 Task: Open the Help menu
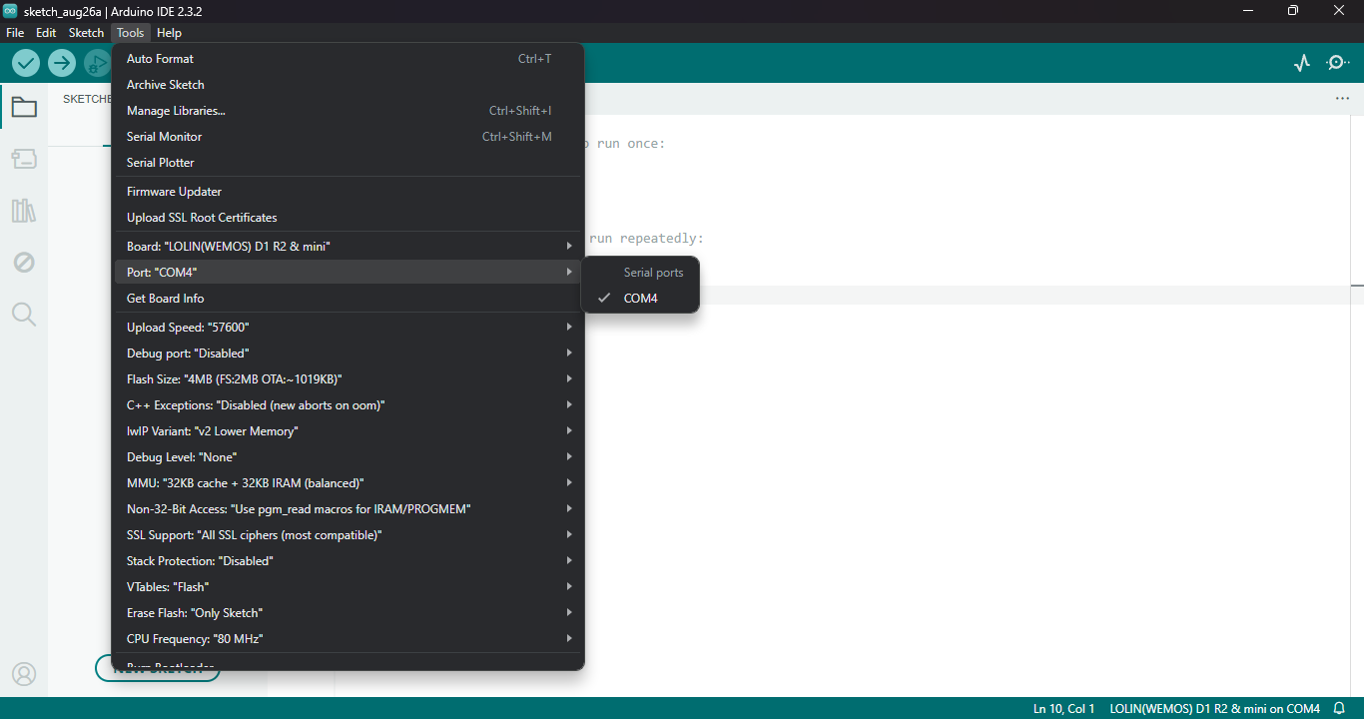(169, 33)
